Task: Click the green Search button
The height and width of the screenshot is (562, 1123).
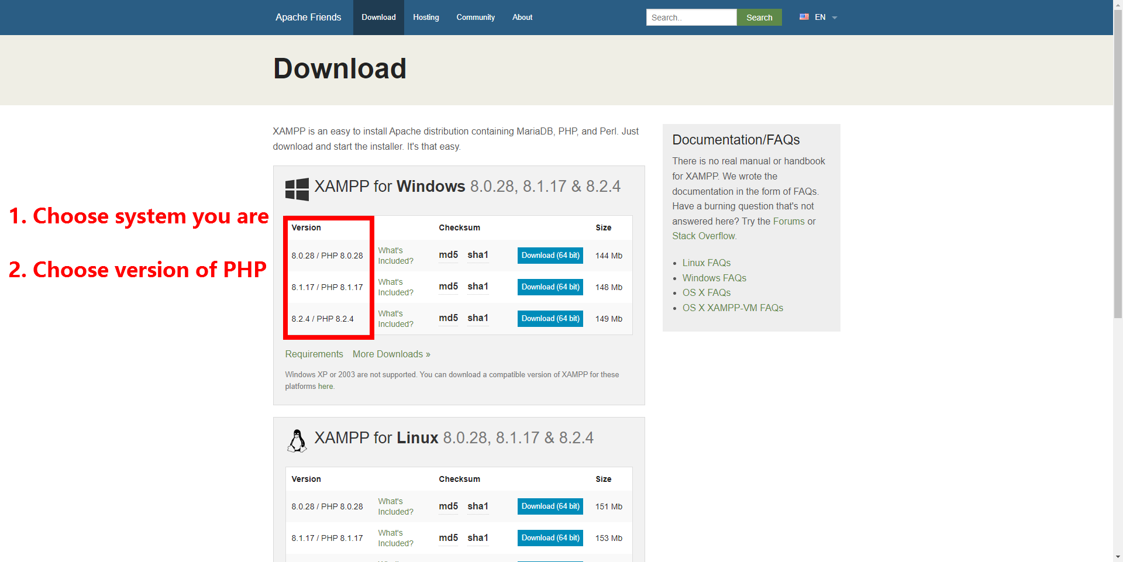Action: click(x=759, y=18)
